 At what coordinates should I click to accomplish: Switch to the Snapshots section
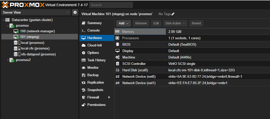(95, 90)
